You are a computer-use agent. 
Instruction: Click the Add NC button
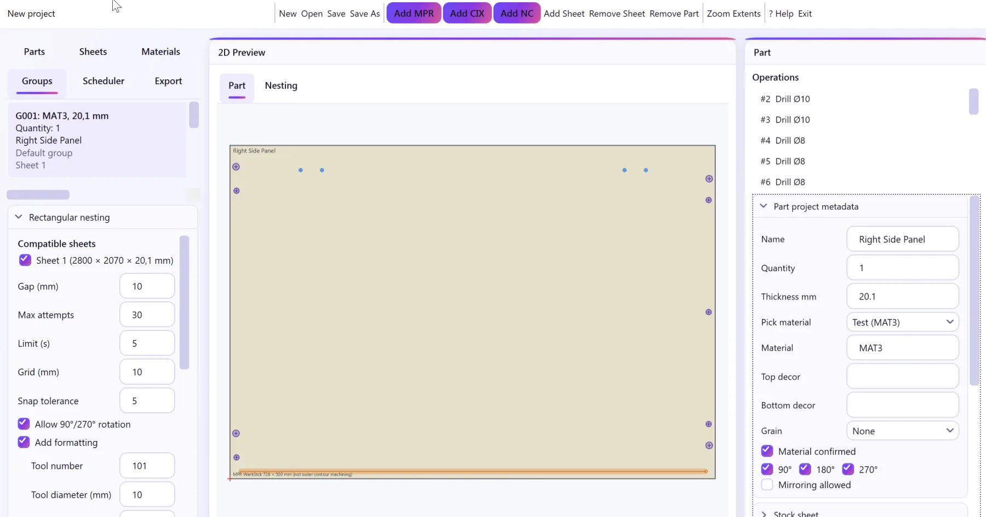pos(517,14)
